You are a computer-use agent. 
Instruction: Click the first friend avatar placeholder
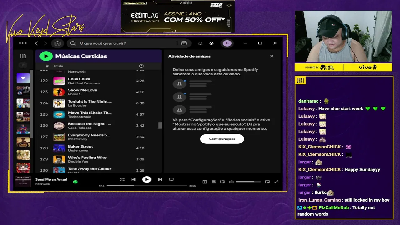tap(179, 84)
